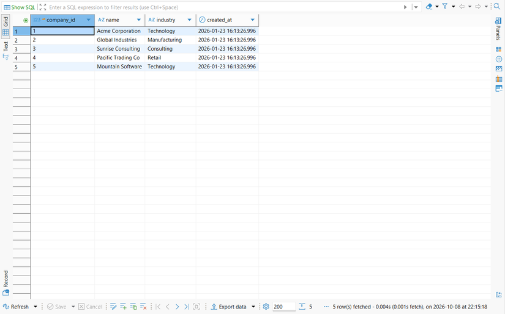Click the back navigation arrow icon
Image resolution: width=505 pixels, height=314 pixels.
pos(462,7)
